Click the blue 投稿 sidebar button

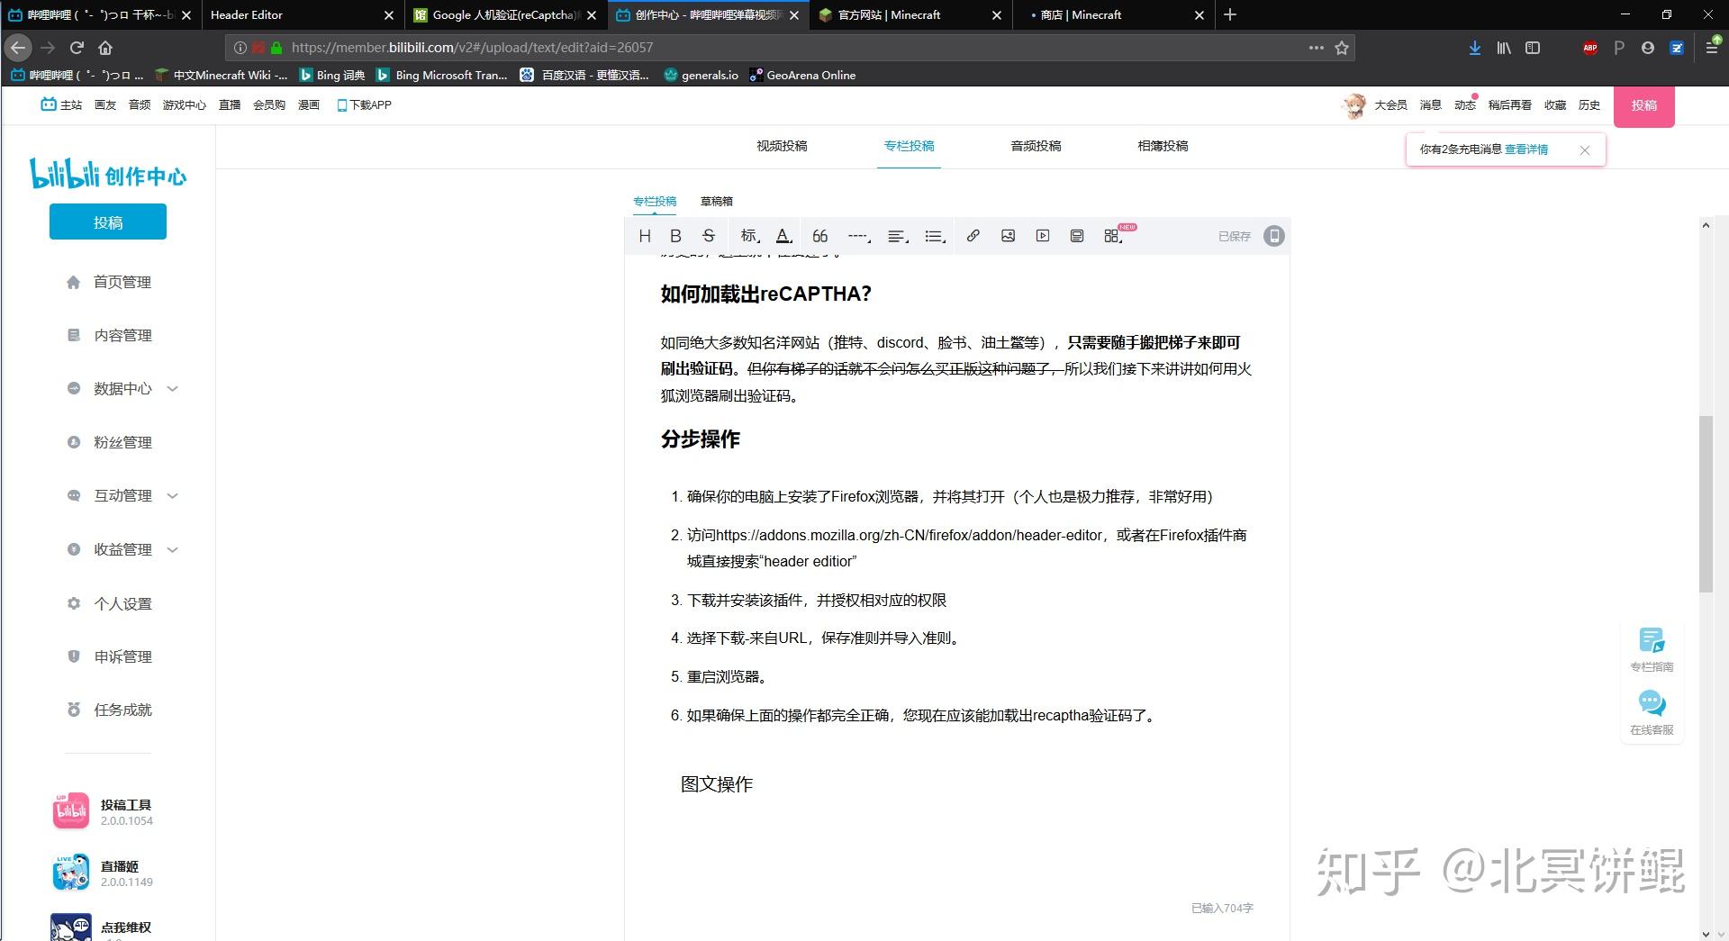[108, 222]
